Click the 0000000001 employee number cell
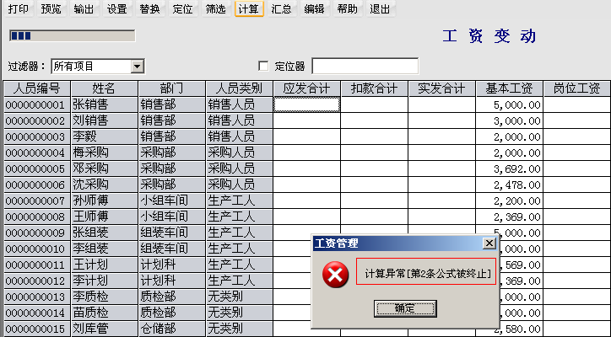The width and height of the screenshot is (611, 337). tap(37, 104)
